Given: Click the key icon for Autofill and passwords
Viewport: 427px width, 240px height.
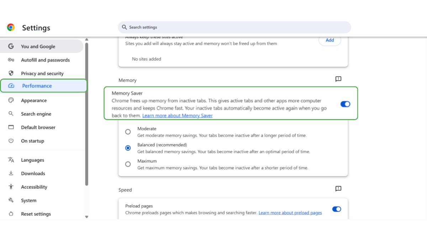Looking at the screenshot, I should (11, 60).
